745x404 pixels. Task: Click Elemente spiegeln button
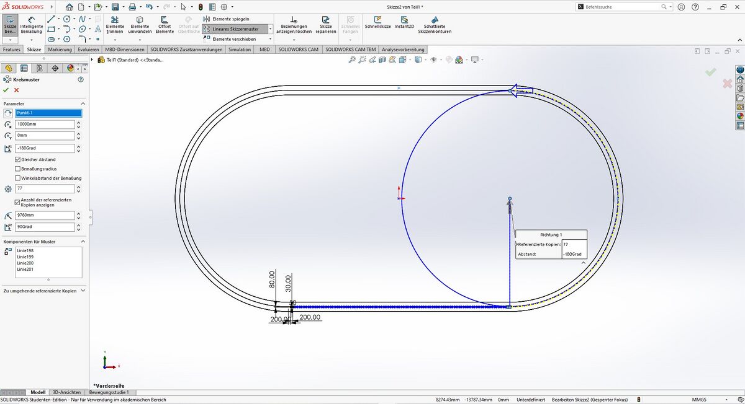pos(230,19)
